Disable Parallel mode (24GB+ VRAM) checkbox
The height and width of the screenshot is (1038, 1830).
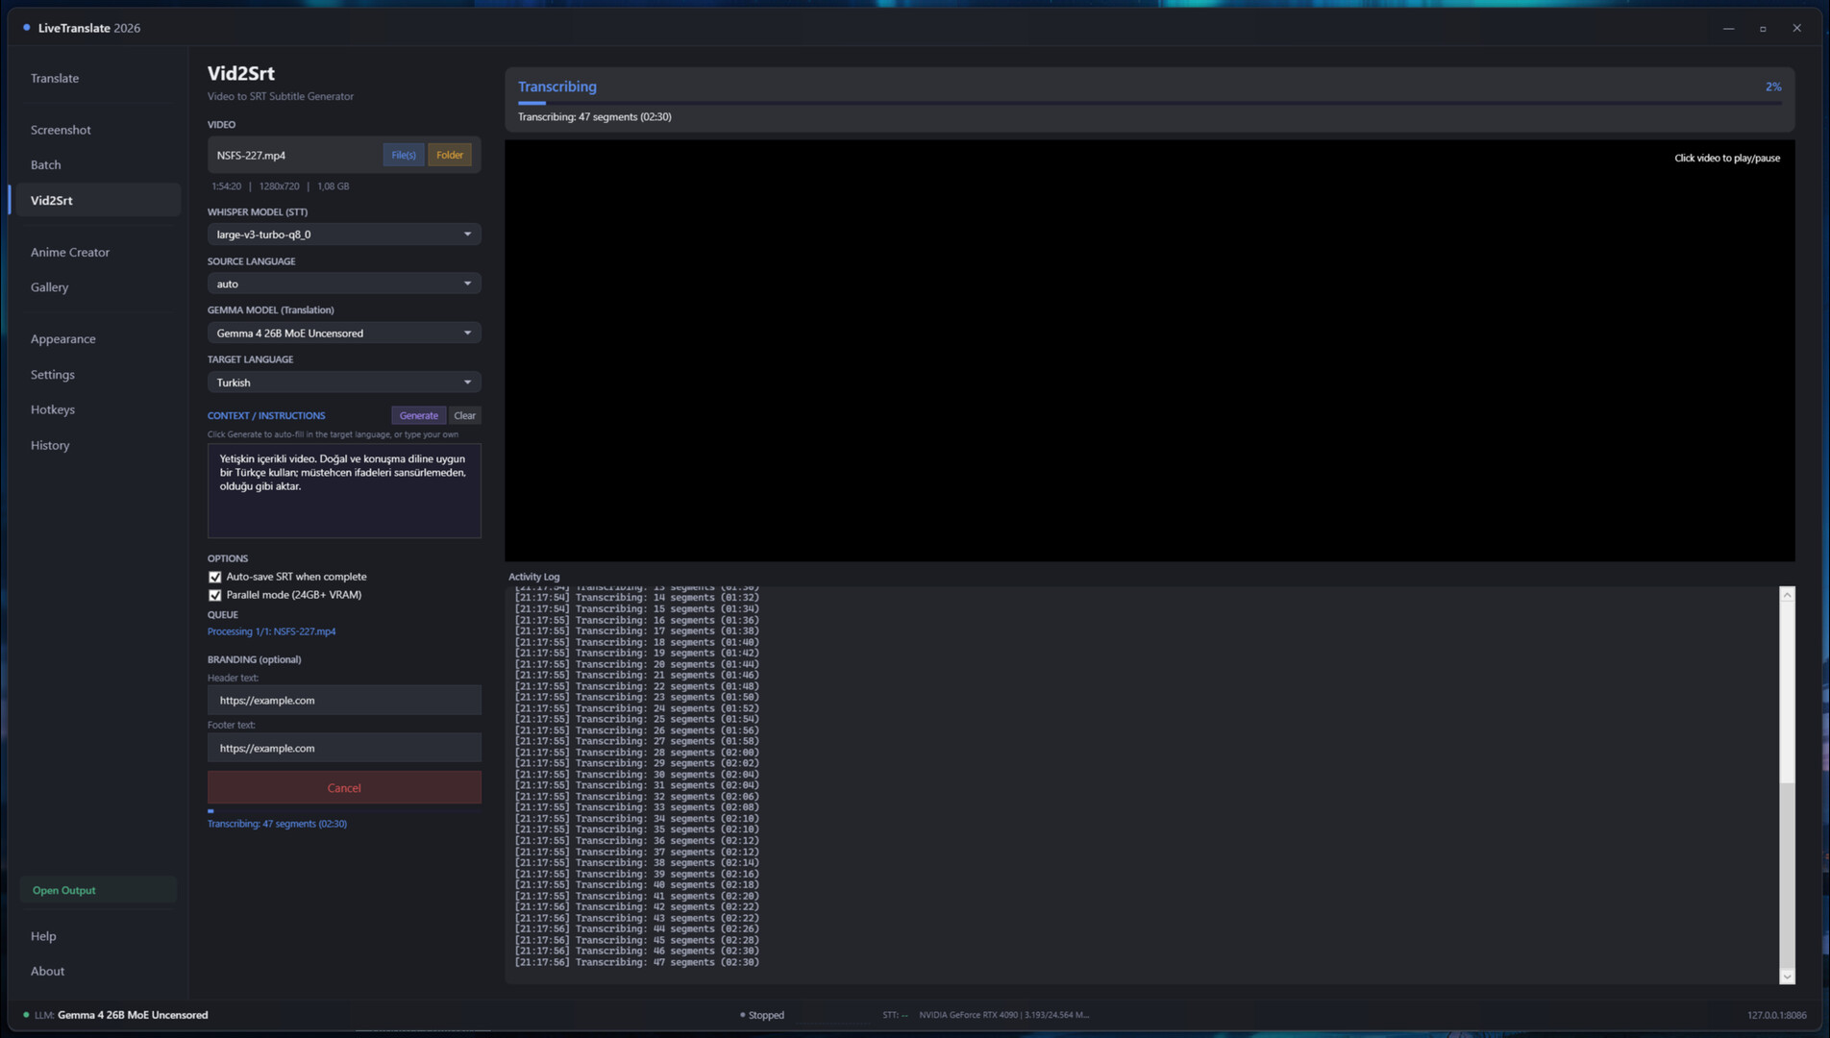click(215, 595)
